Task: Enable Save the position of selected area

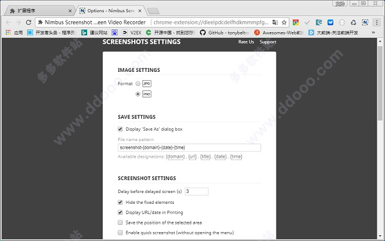Action: (x=120, y=222)
